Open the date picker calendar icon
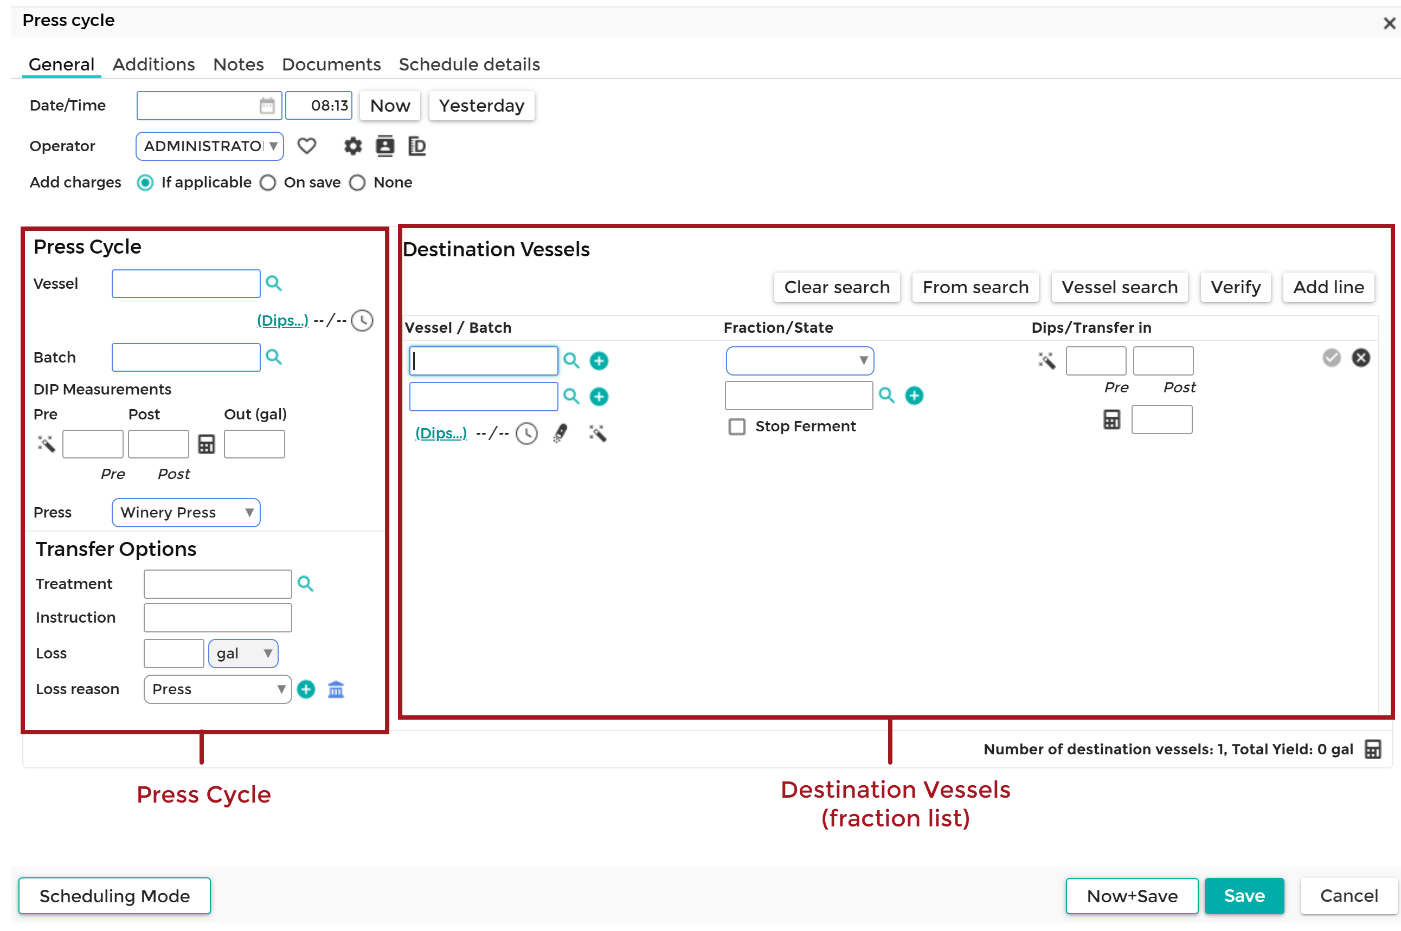The image size is (1401, 931). pos(267,106)
